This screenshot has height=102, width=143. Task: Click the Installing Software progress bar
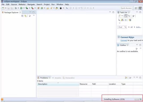[137, 99]
